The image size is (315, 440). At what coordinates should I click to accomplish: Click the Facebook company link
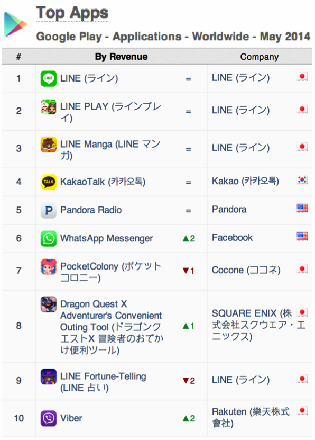coord(232,238)
